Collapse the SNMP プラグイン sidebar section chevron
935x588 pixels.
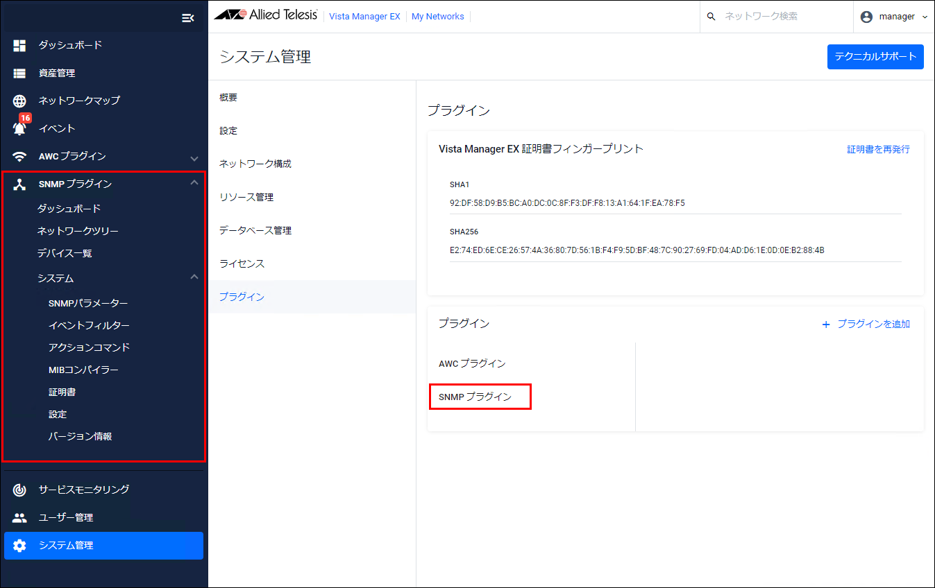pyautogui.click(x=194, y=182)
